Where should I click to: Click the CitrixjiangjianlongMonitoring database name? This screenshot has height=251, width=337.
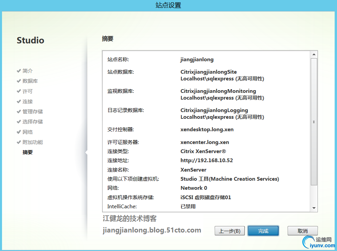pyautogui.click(x=218, y=91)
